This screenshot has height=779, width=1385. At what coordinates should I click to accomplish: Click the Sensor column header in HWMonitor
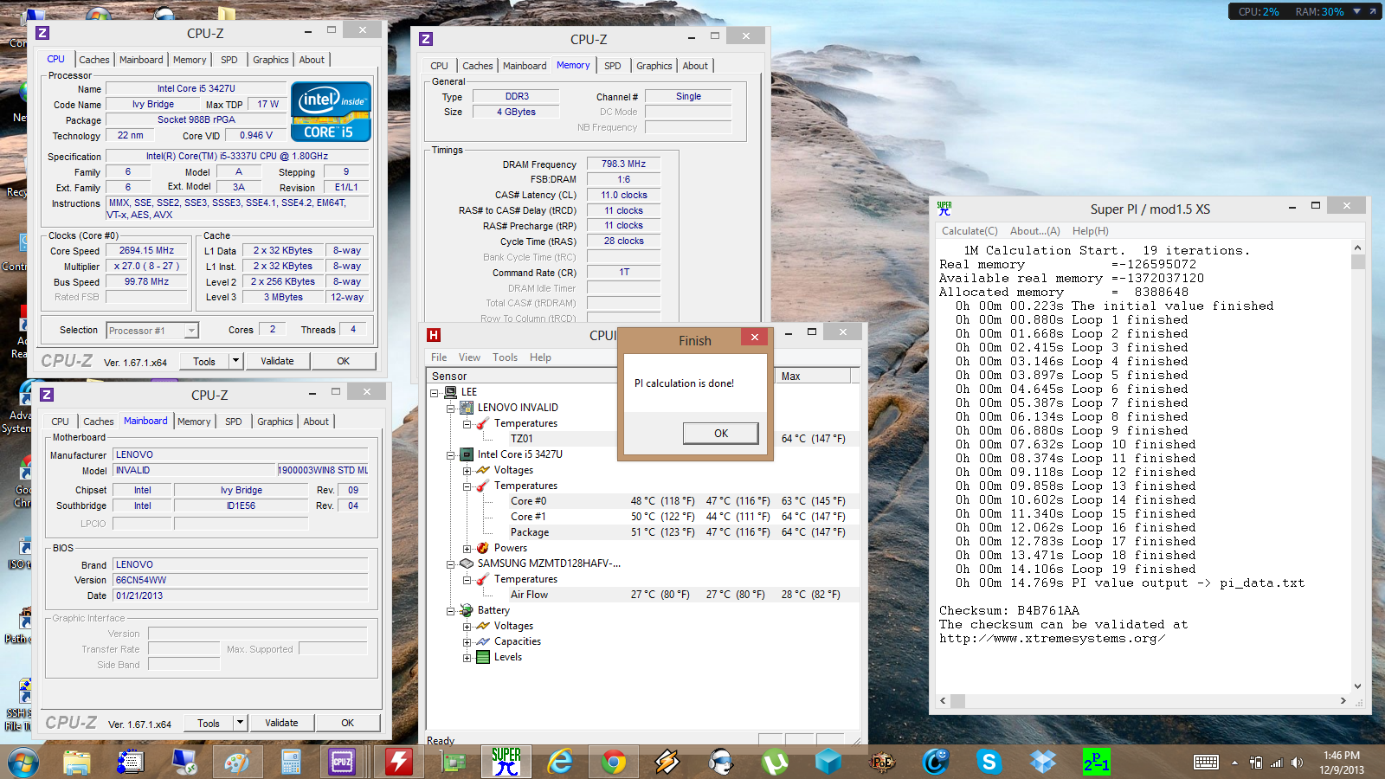(x=522, y=377)
